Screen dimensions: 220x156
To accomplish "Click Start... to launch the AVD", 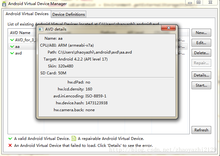I will 201,85.
